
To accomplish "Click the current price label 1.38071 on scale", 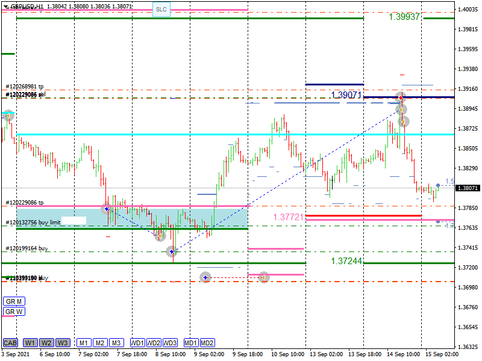I will pyautogui.click(x=468, y=188).
